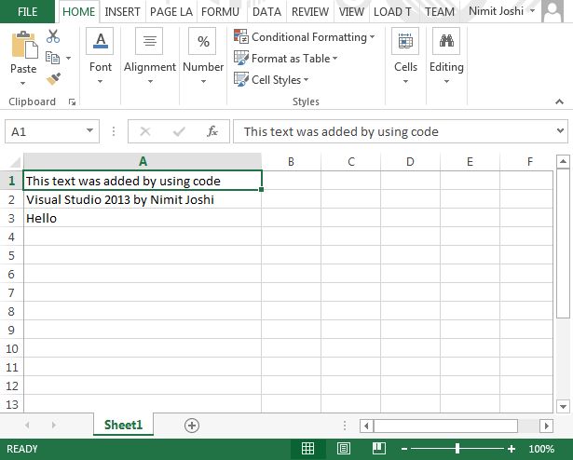Click the READY status indicator
This screenshot has height=460, width=573.
tap(22, 449)
